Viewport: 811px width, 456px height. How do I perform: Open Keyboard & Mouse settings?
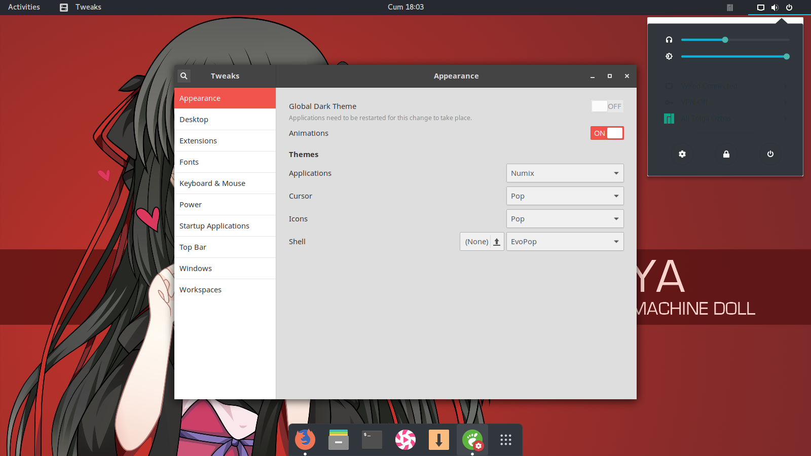[225, 183]
